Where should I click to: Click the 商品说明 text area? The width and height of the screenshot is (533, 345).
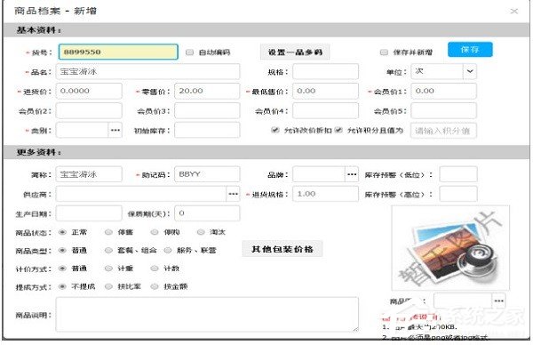point(207,315)
